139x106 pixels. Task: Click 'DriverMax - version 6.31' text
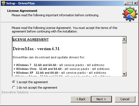click(x=36, y=49)
